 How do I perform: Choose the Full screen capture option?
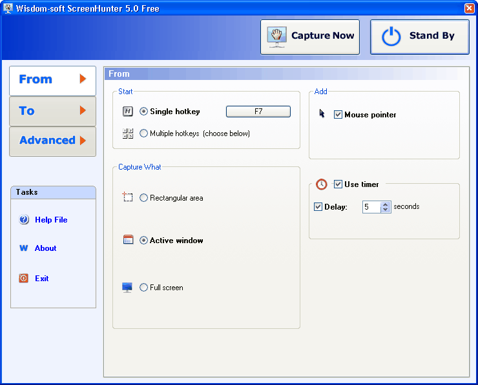tap(144, 288)
